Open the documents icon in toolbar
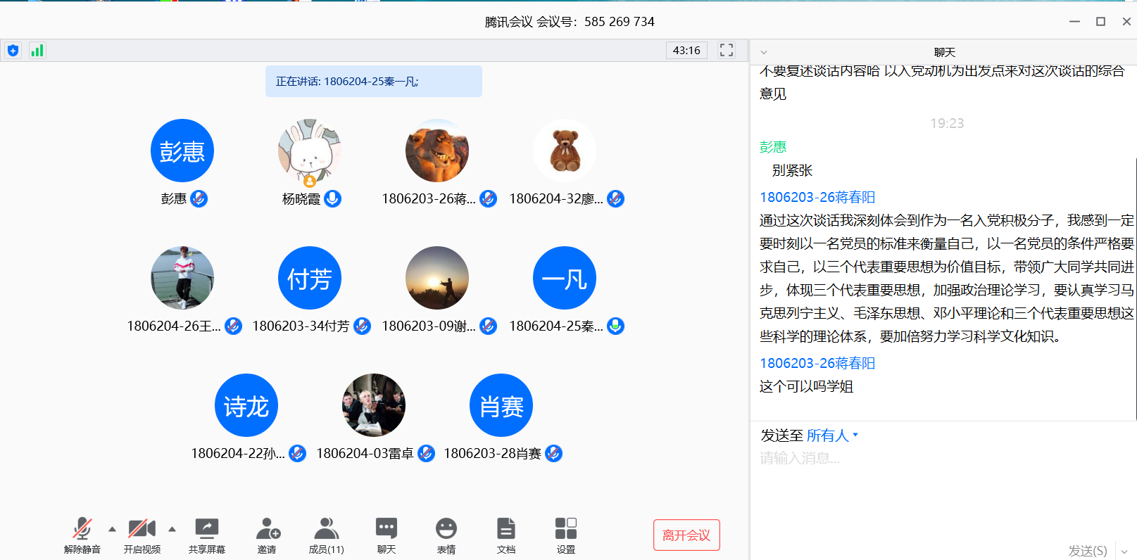The height and width of the screenshot is (560, 1137). pos(505,529)
